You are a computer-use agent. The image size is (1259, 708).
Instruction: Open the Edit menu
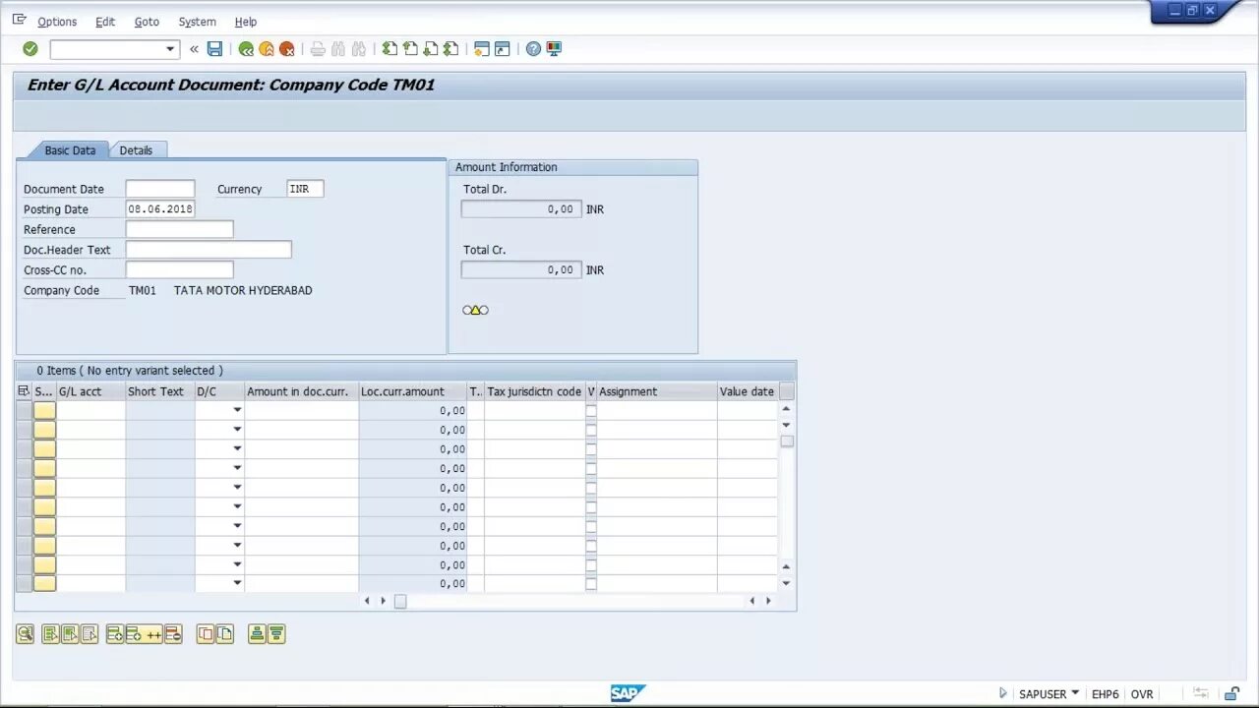(105, 22)
